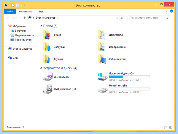This screenshot has height=134, width=178.
Task: Click New folder icon in quick access toolbar
Action: point(18,5)
